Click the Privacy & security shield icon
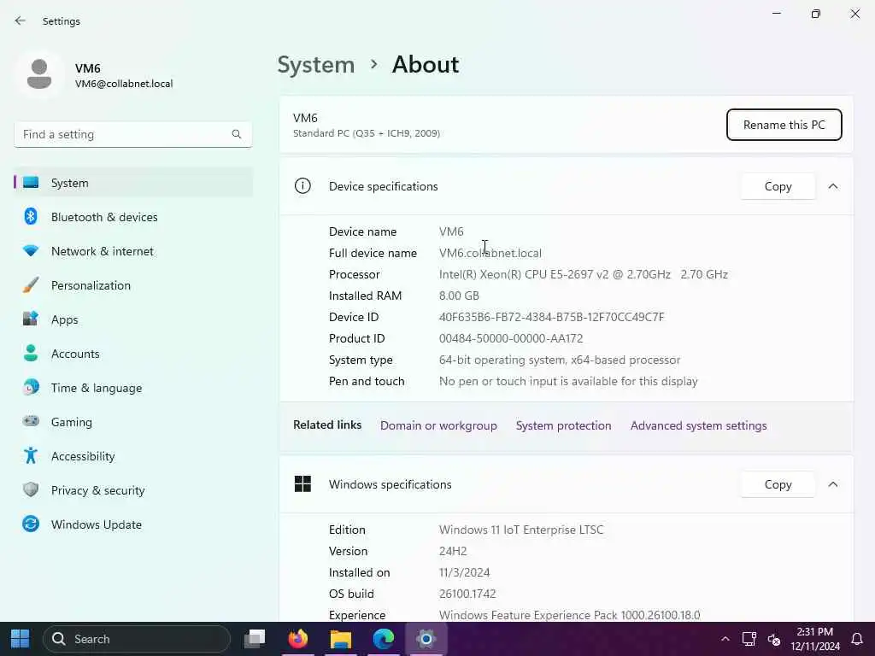Image resolution: width=875 pixels, height=656 pixels. (31, 489)
